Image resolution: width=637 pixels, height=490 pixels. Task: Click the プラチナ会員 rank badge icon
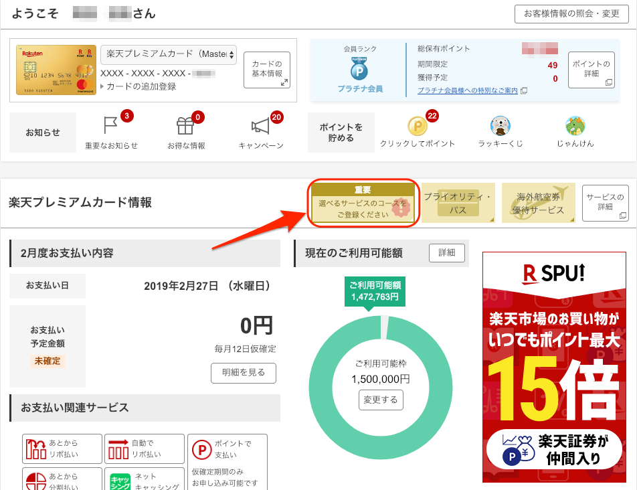[359, 68]
